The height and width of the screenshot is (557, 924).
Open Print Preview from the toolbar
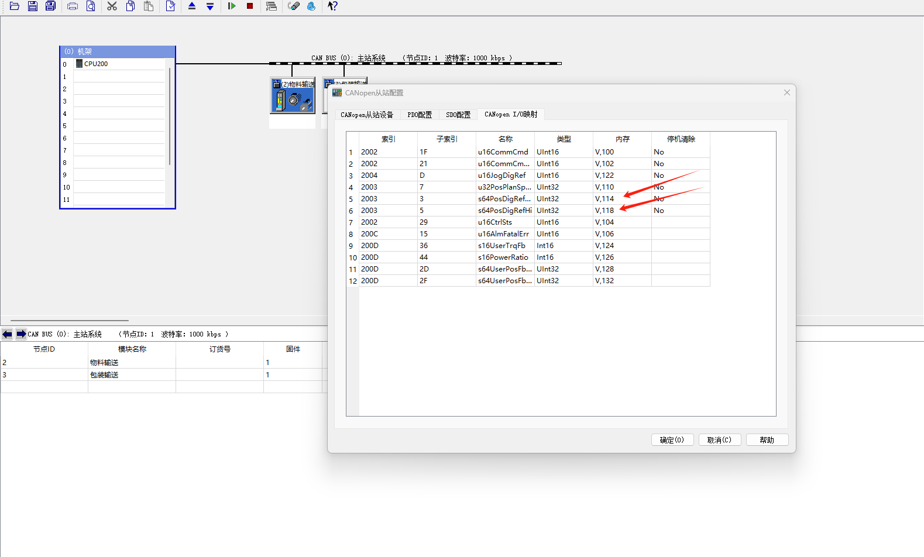pyautogui.click(x=91, y=6)
